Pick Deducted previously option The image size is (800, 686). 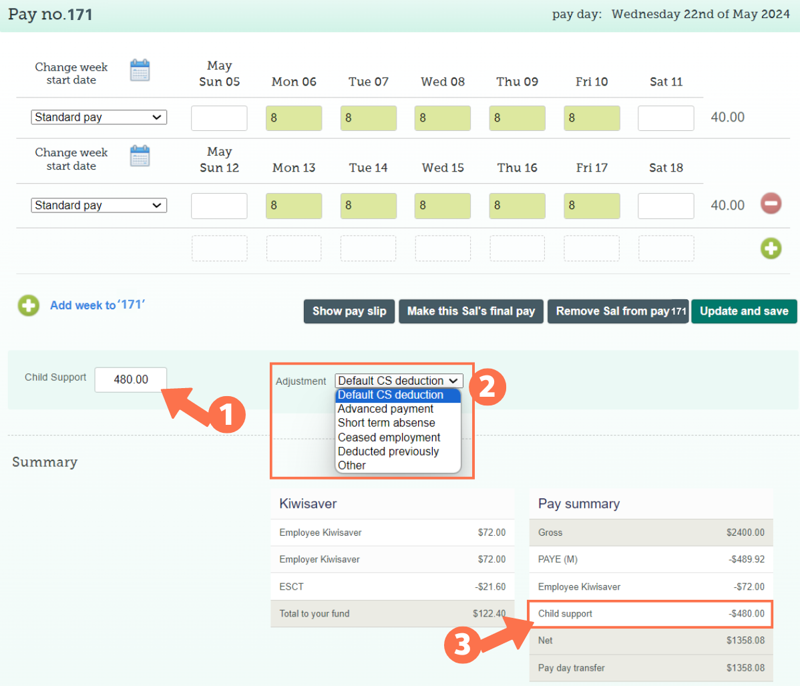pos(388,452)
